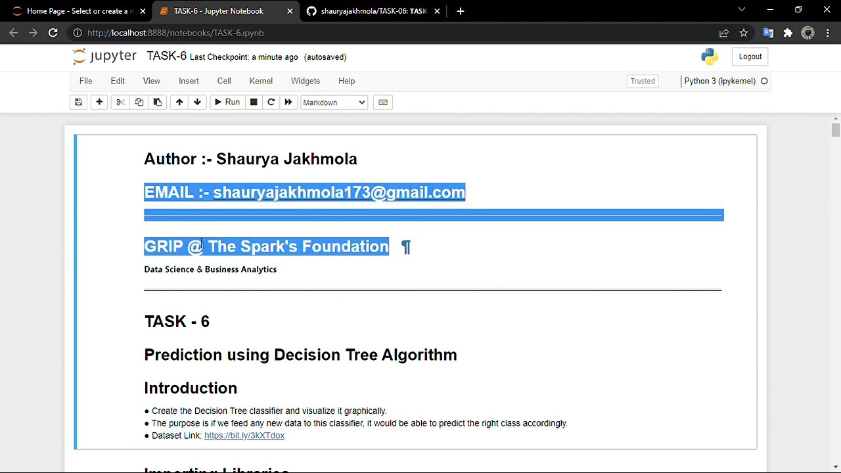
Task: Move selected cell up arrow
Action: [x=179, y=102]
